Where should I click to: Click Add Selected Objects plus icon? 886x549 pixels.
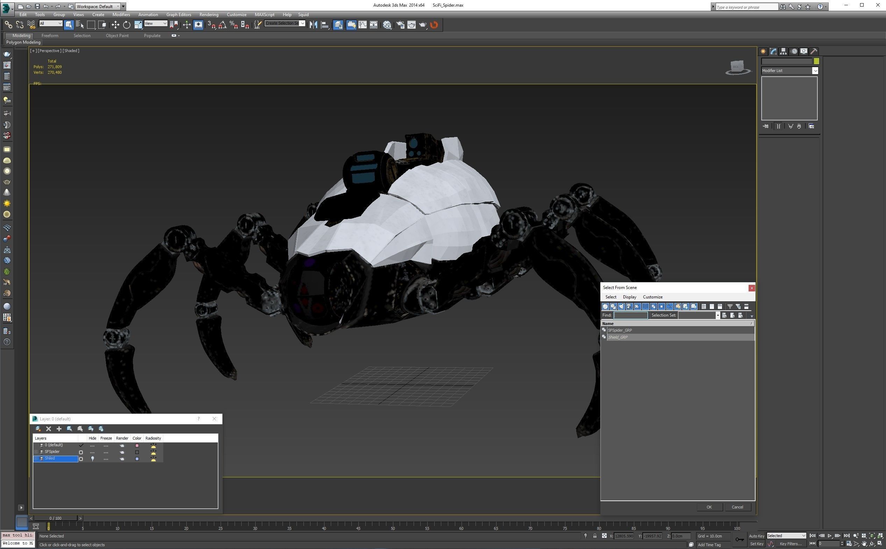pos(59,429)
